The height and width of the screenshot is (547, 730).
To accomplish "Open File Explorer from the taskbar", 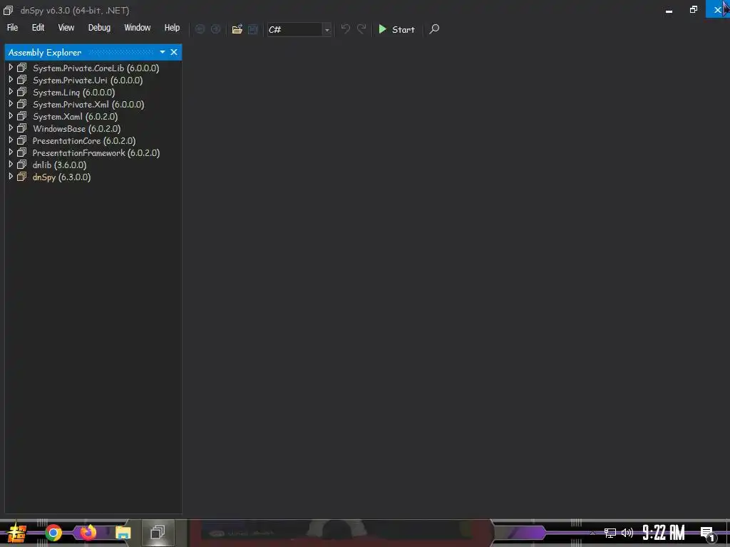I will click(x=123, y=533).
